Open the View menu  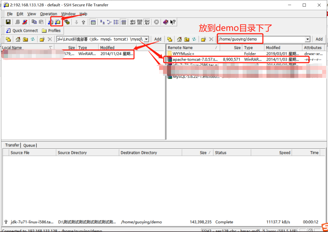tap(32, 14)
